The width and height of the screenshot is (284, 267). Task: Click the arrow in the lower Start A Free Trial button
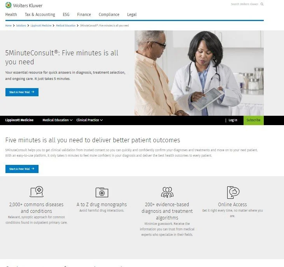[33, 169]
